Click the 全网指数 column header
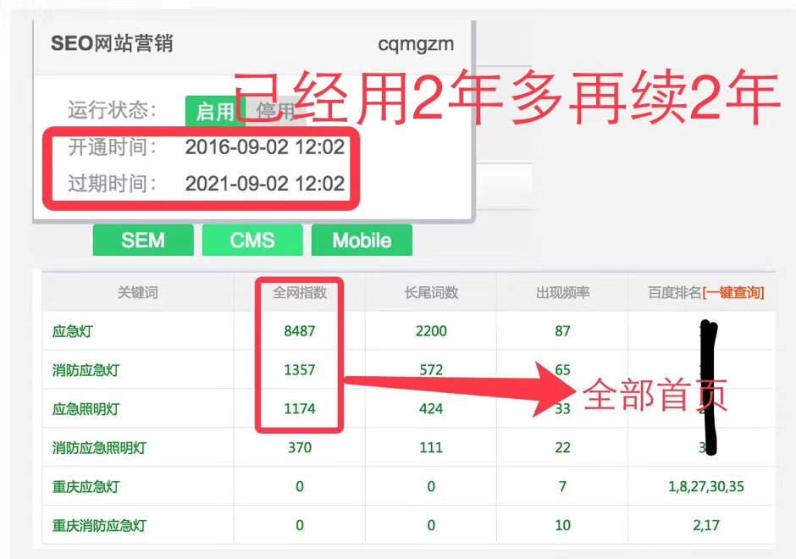 (300, 292)
